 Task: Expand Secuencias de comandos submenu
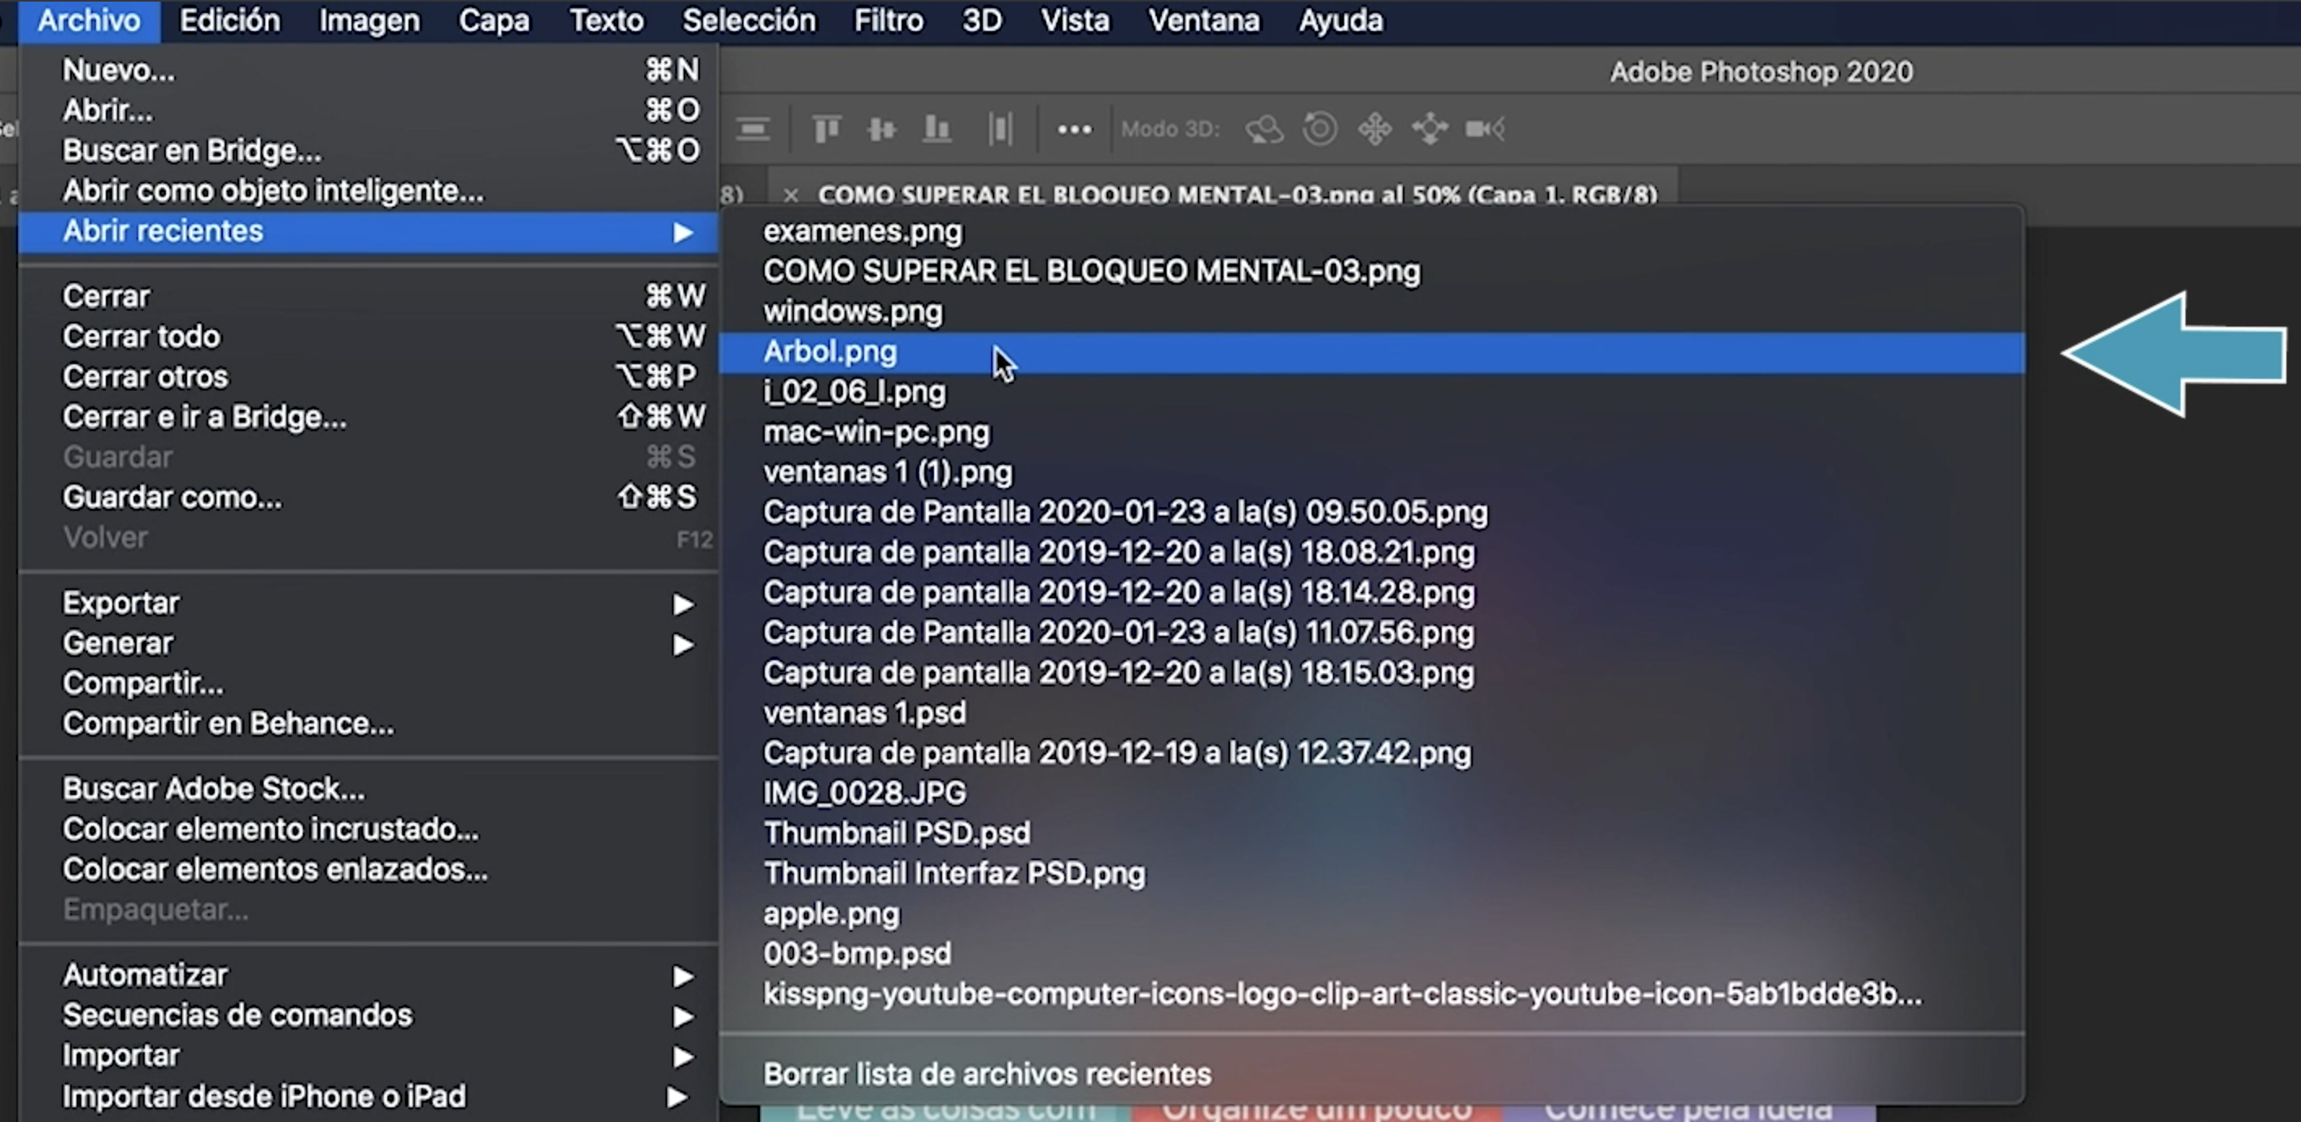pyautogui.click(x=368, y=1015)
